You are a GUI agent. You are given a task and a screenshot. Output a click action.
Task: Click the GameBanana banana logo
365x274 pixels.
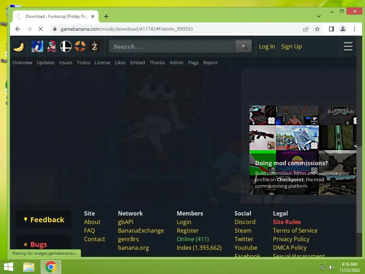click(x=19, y=46)
